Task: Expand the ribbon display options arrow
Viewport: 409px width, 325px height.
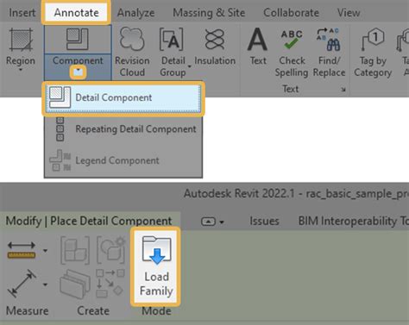Action: click(222, 222)
